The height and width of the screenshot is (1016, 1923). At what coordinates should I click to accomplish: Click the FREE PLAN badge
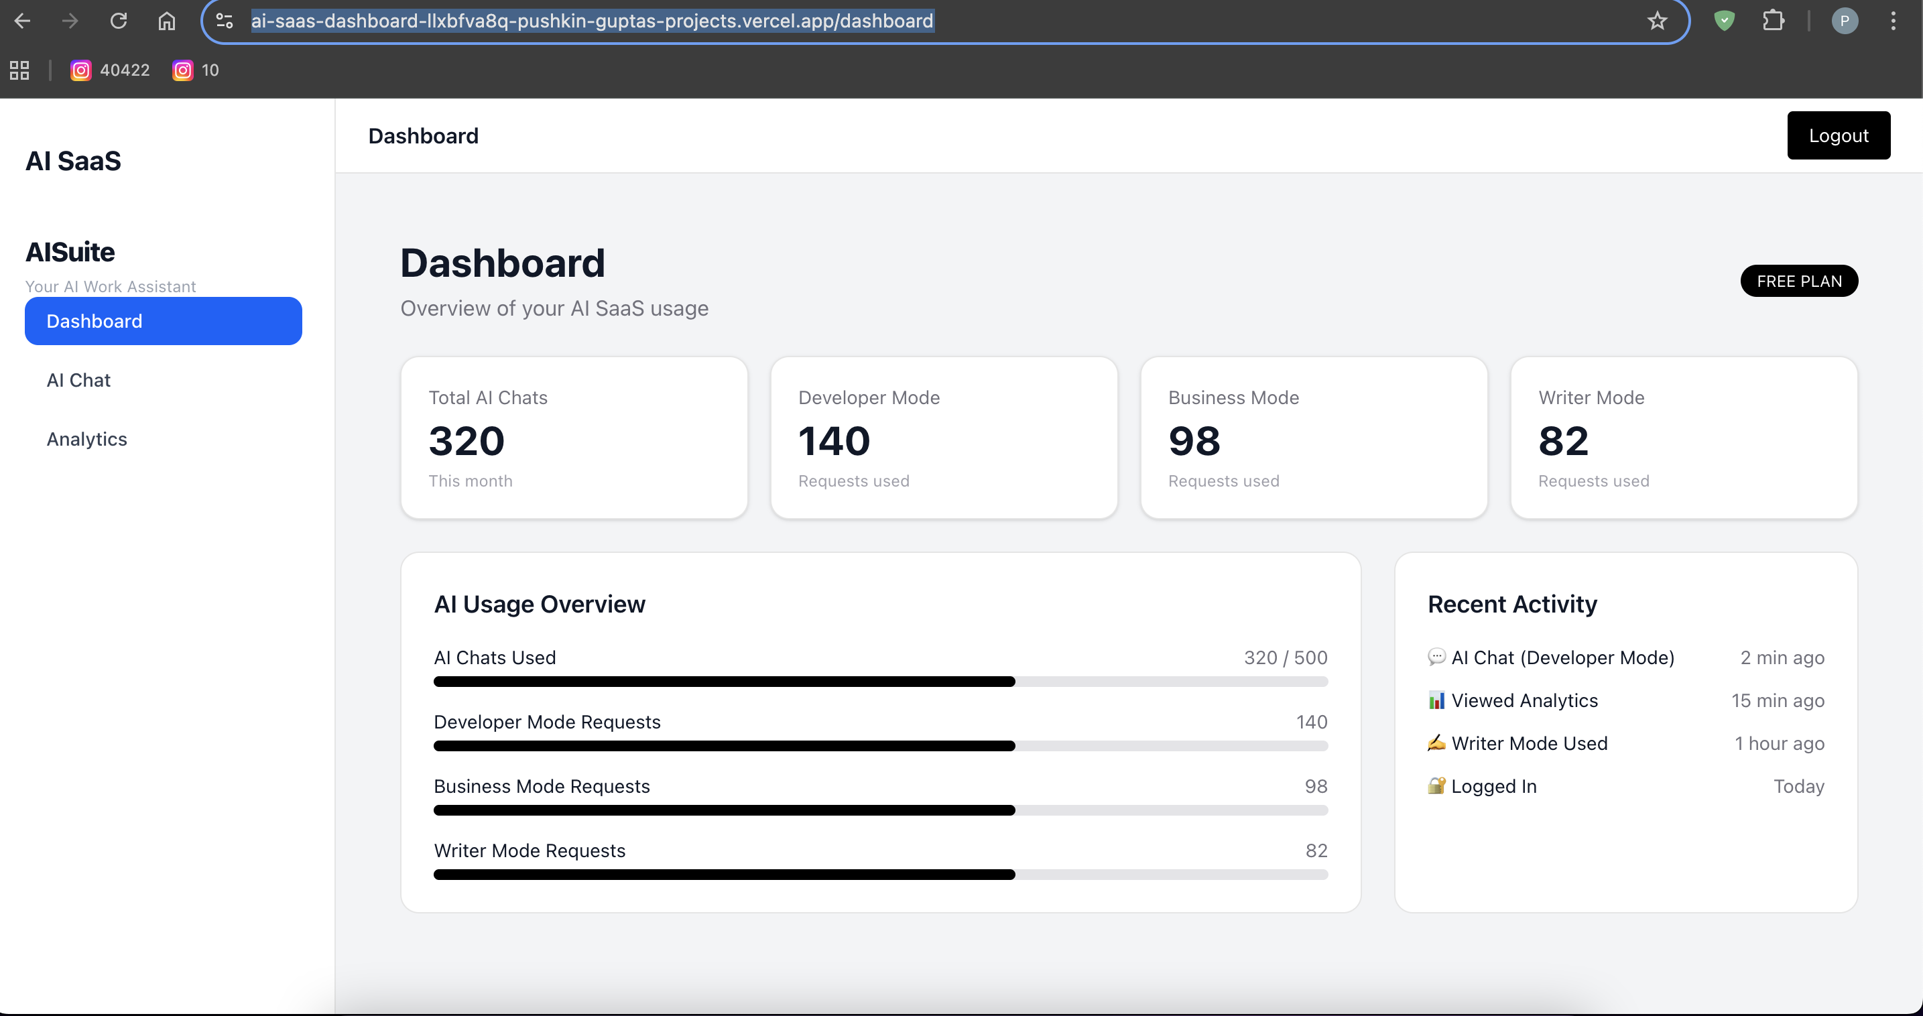[x=1799, y=281]
